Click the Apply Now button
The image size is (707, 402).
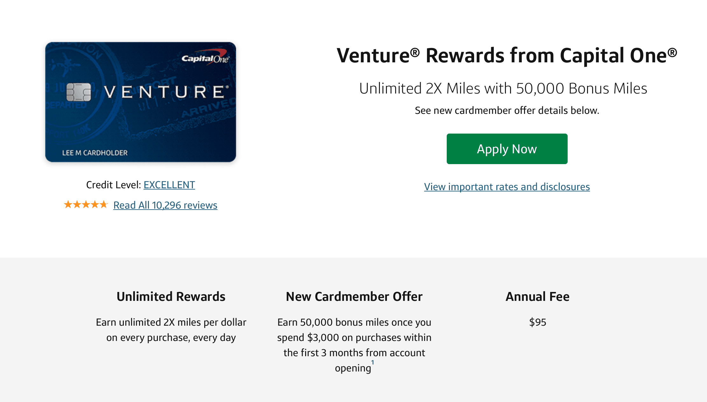click(x=507, y=149)
